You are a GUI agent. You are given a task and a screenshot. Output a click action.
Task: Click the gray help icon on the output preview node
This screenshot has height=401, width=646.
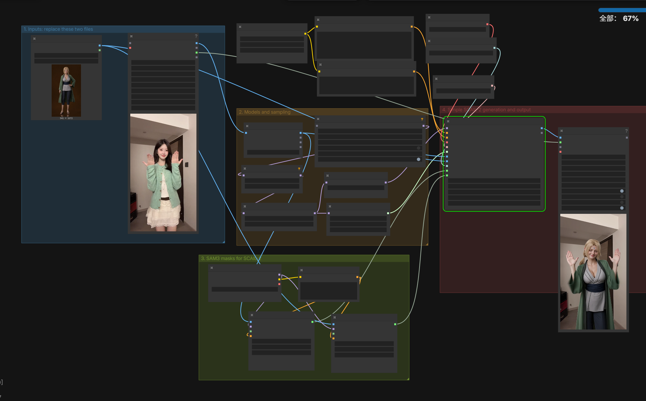pos(626,131)
